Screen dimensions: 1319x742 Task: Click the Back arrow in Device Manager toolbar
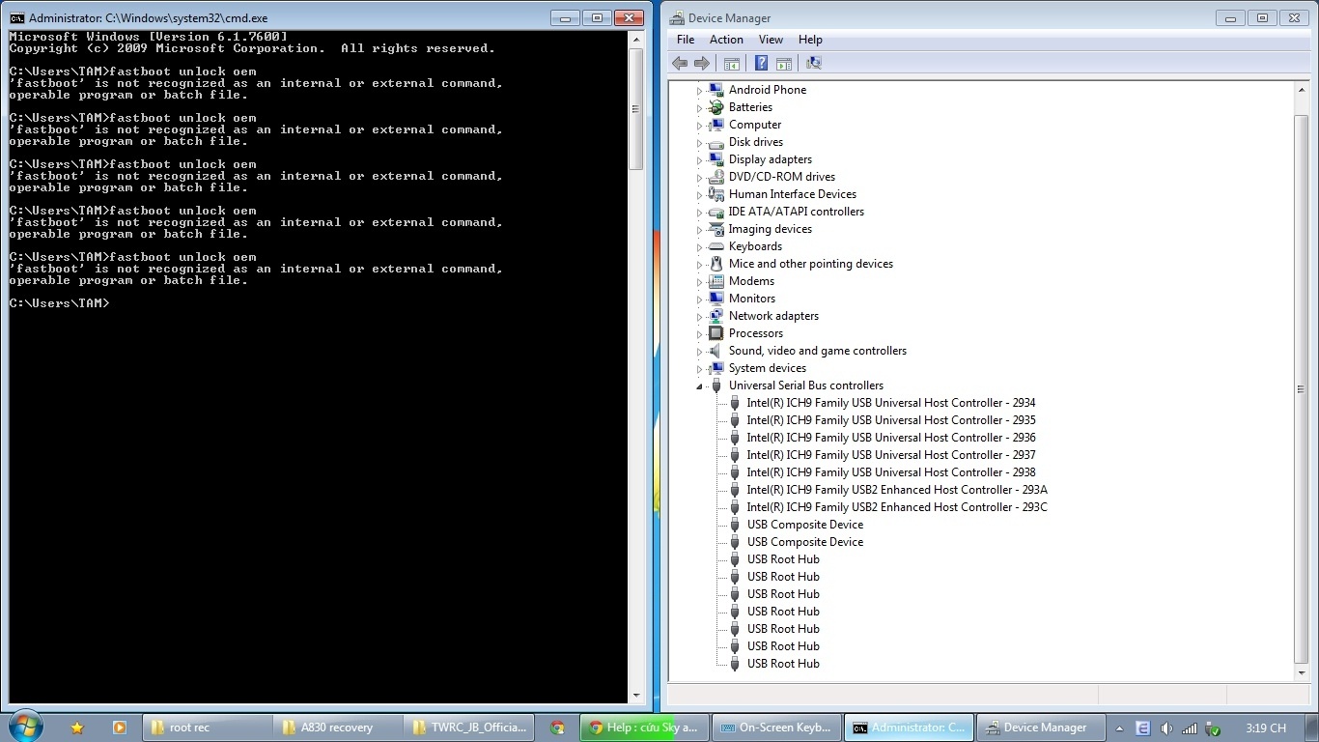pos(680,63)
